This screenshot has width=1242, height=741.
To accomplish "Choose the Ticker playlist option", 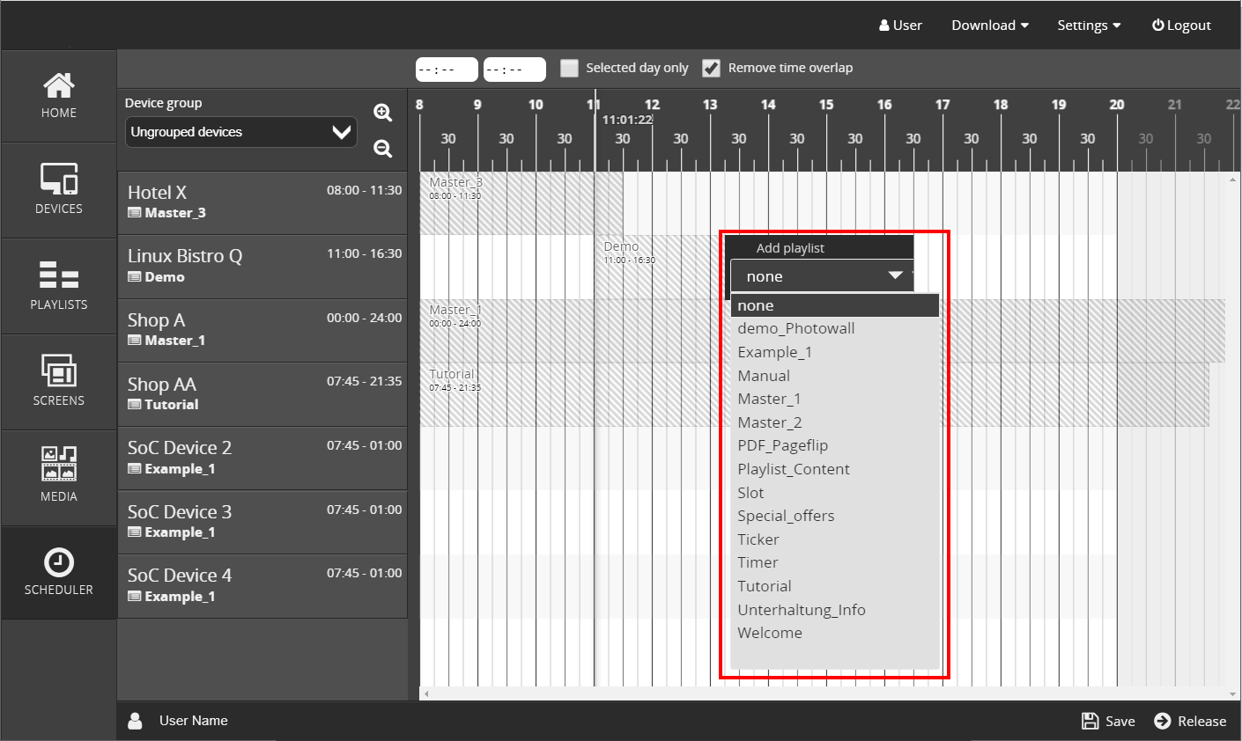I will [835, 539].
